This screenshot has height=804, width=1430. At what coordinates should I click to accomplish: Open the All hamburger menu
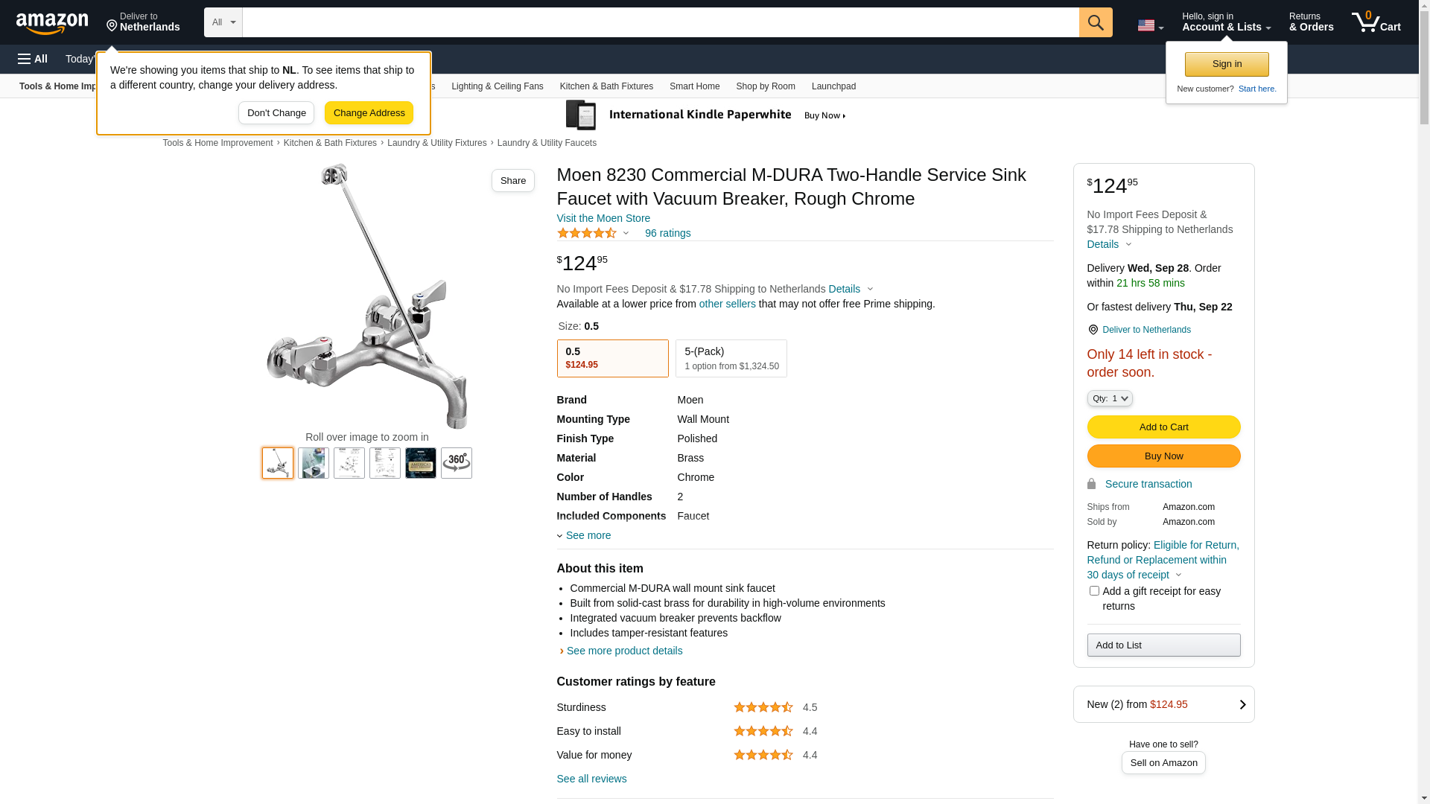33,59
